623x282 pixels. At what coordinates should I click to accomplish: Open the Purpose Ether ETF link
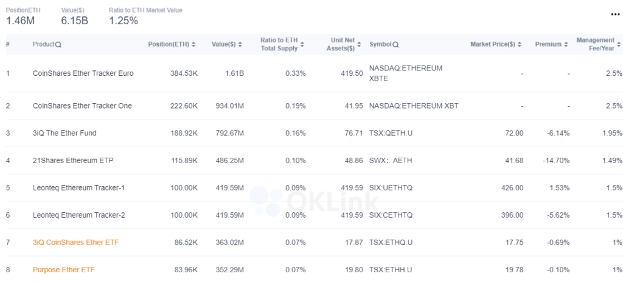coord(64,270)
